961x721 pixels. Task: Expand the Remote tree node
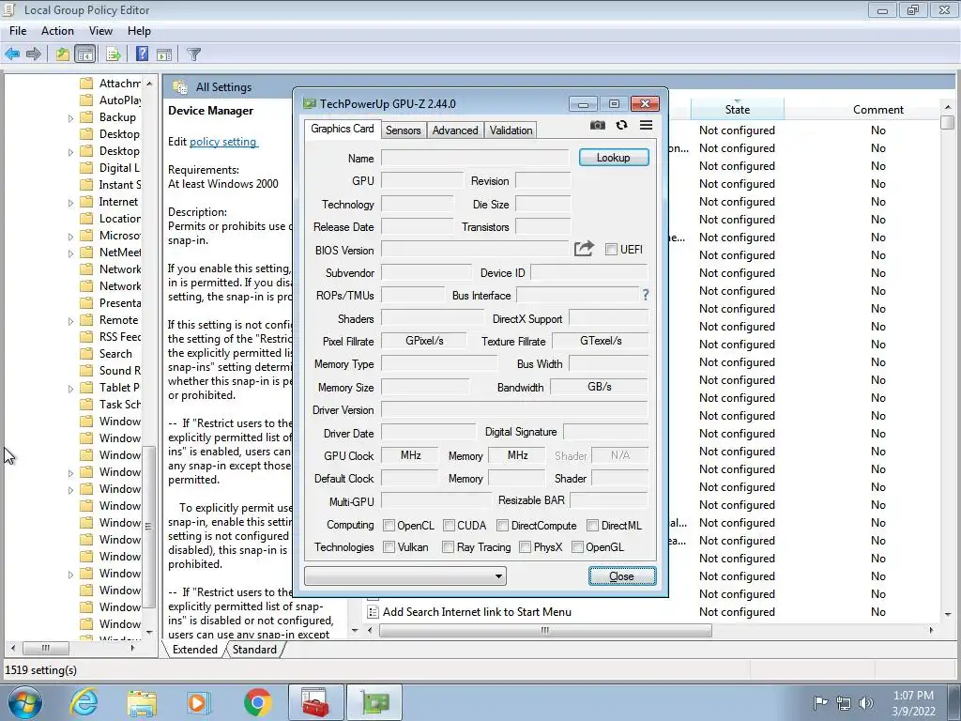click(70, 321)
